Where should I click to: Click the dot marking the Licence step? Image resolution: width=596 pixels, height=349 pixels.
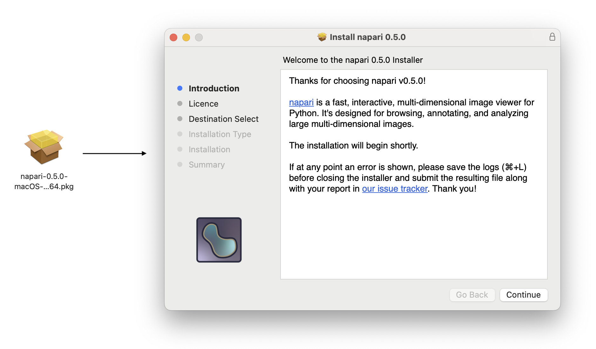180,103
